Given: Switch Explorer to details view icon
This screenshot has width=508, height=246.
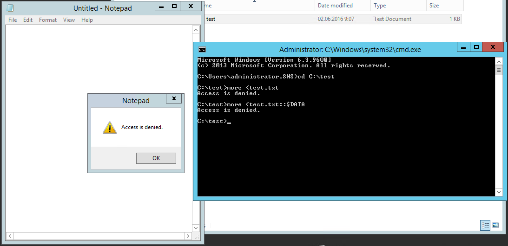Looking at the screenshot, I should (x=485, y=225).
